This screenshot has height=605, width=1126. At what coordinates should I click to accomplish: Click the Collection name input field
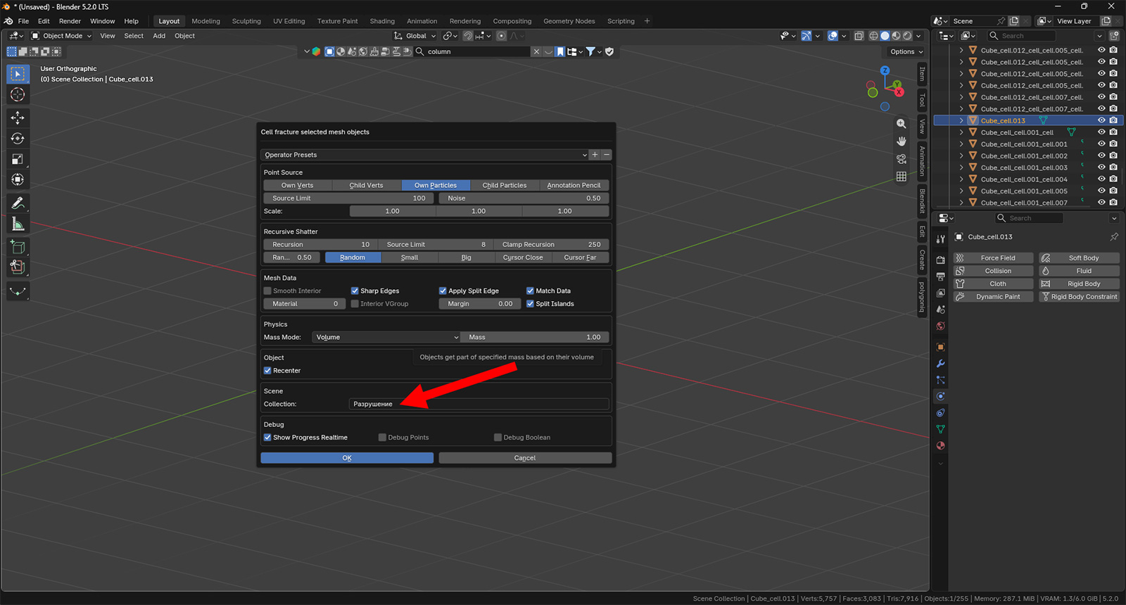coord(479,405)
